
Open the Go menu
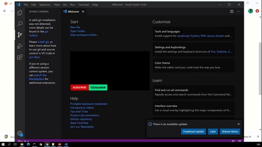[x=65, y=4]
